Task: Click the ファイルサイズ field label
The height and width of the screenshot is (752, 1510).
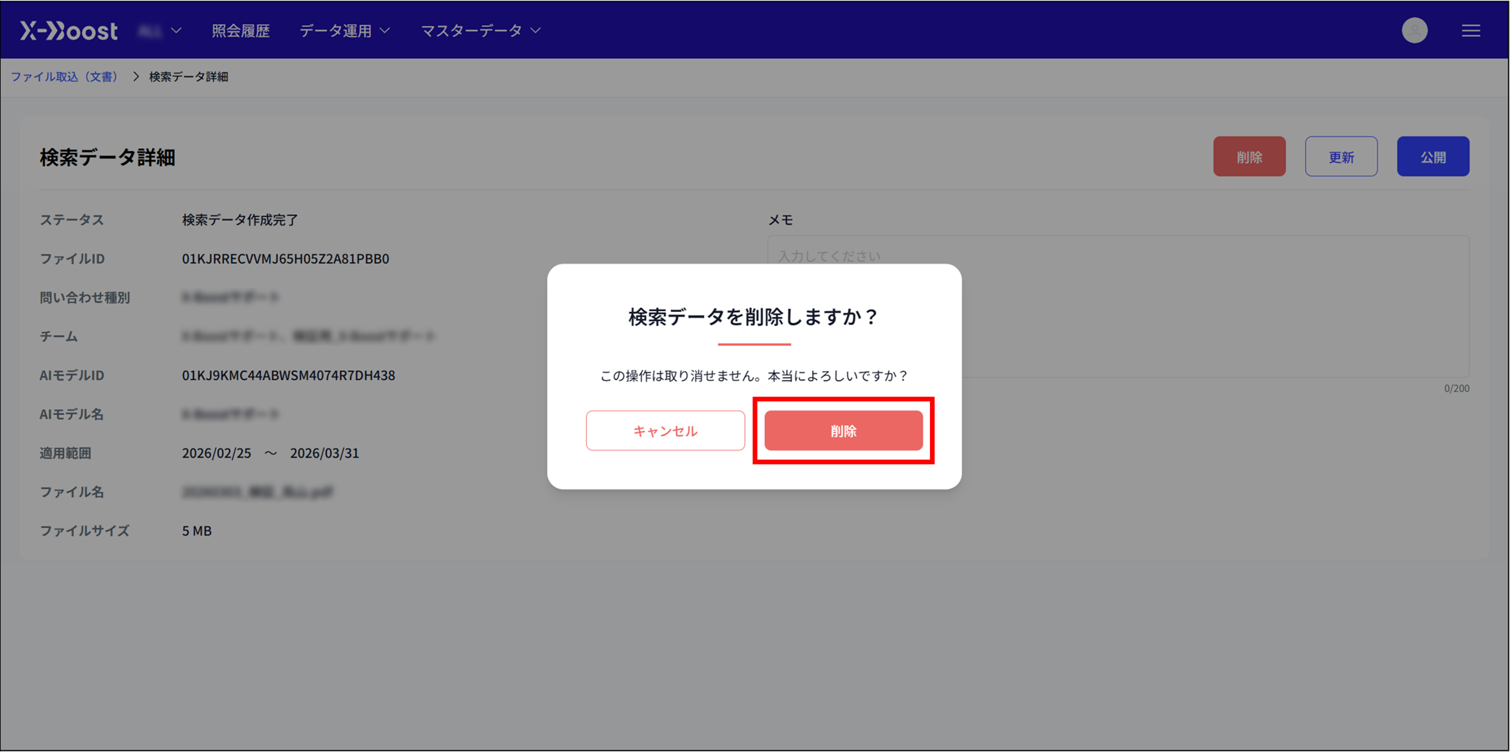Action: [x=84, y=531]
